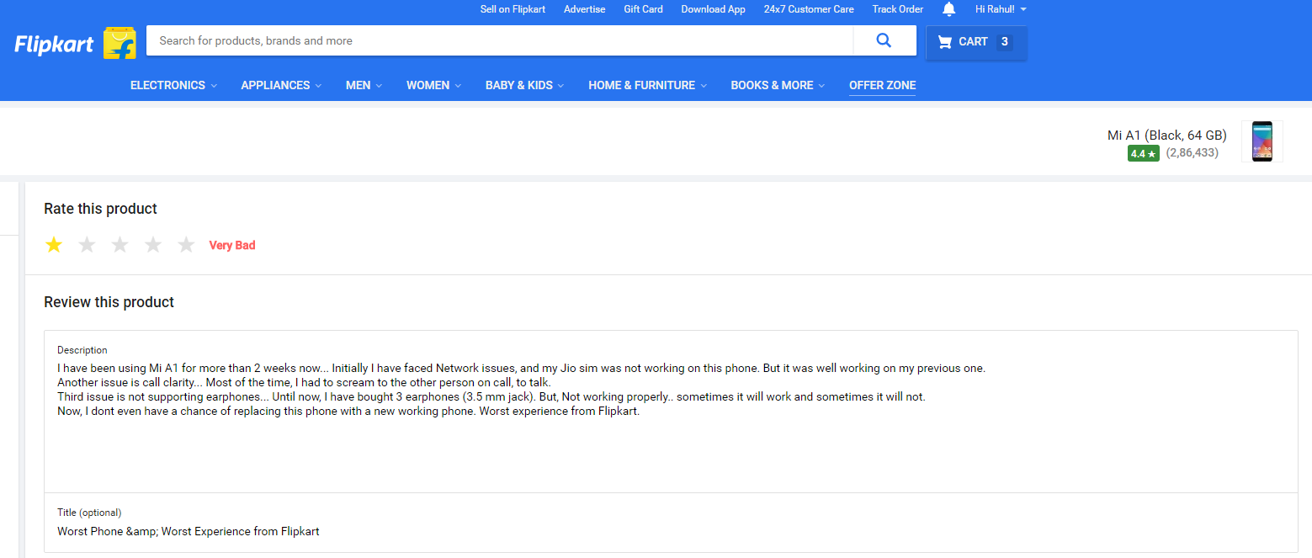Viewport: 1312px width, 558px height.
Task: Expand the Appliances menu
Action: click(281, 85)
